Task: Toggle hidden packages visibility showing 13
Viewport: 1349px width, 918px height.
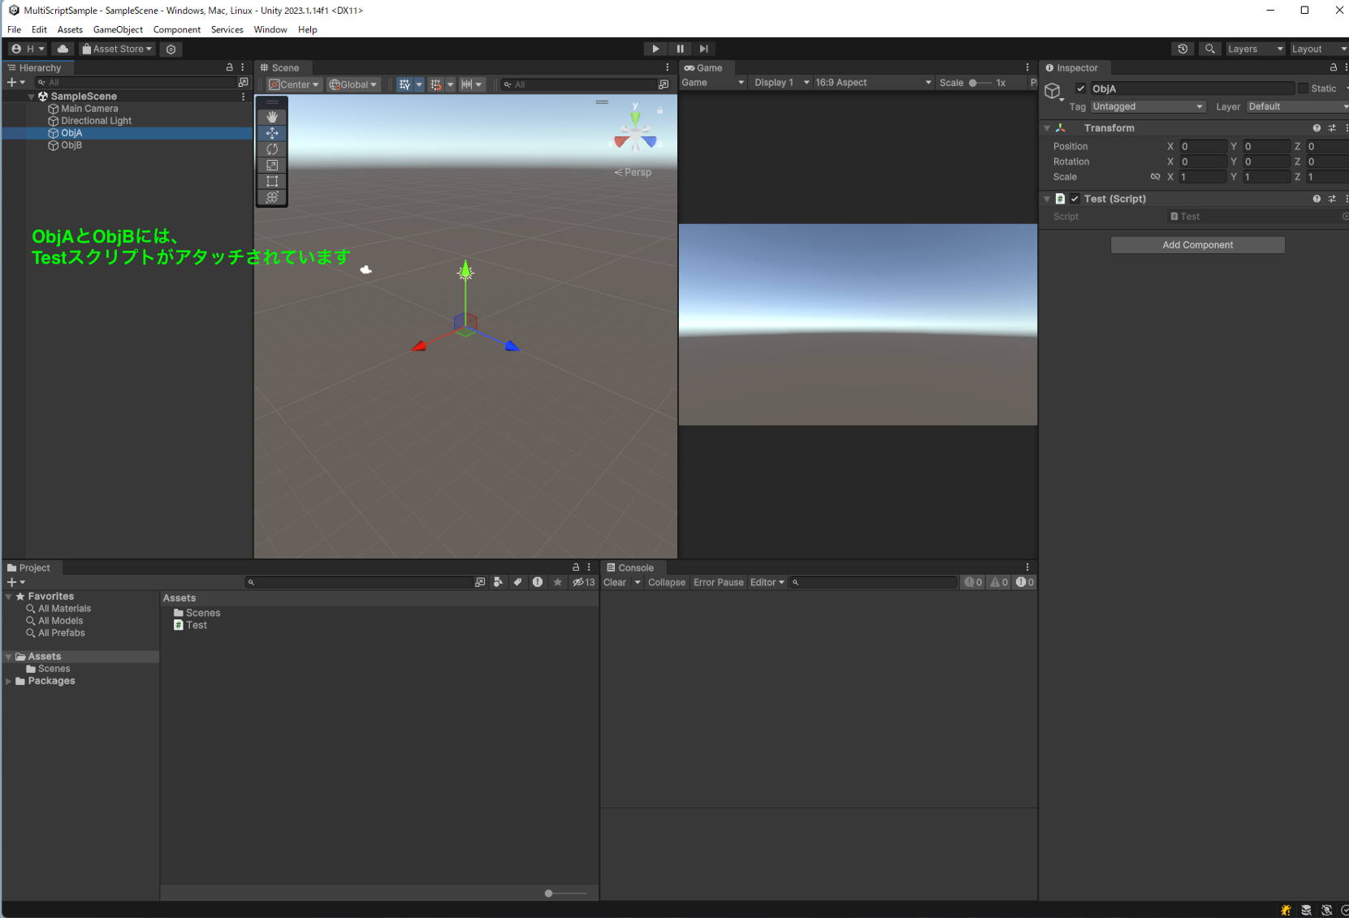Action: (x=584, y=582)
